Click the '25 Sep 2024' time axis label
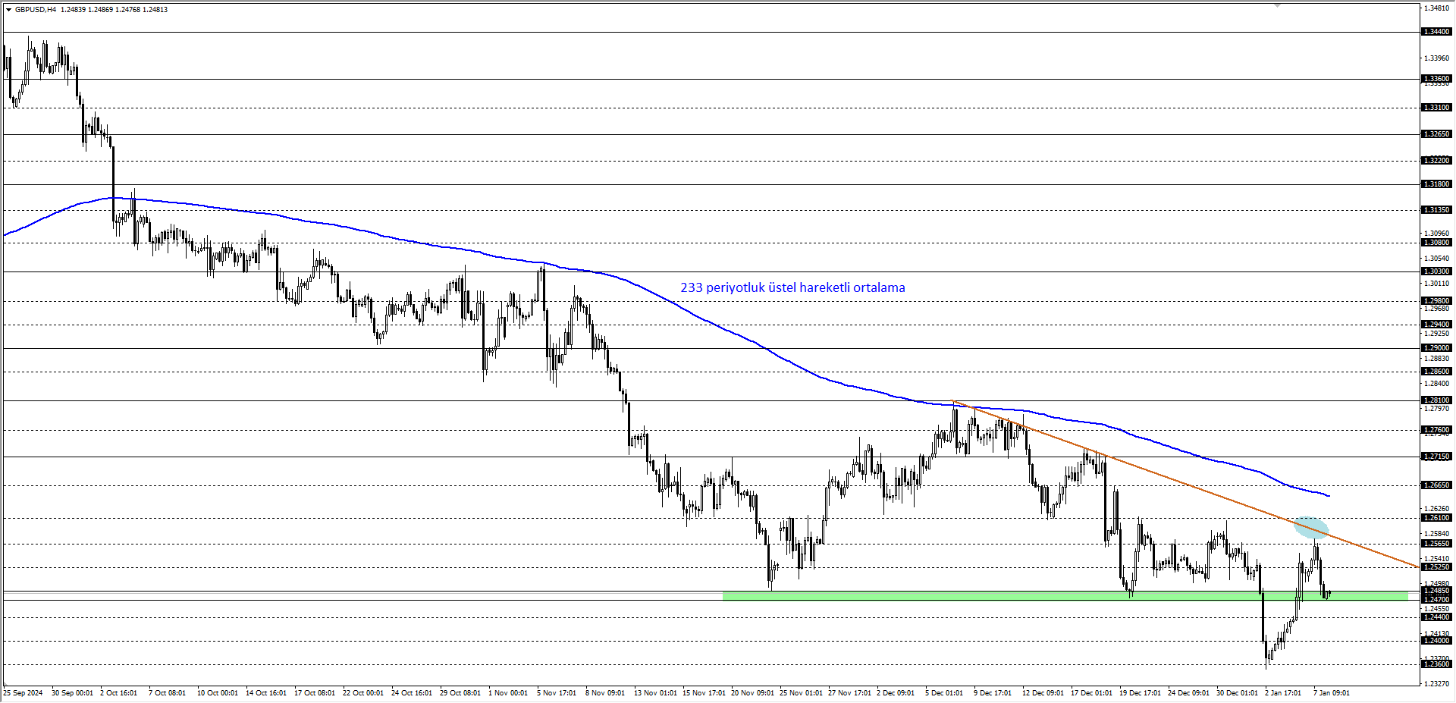The image size is (1456, 703). (x=24, y=693)
